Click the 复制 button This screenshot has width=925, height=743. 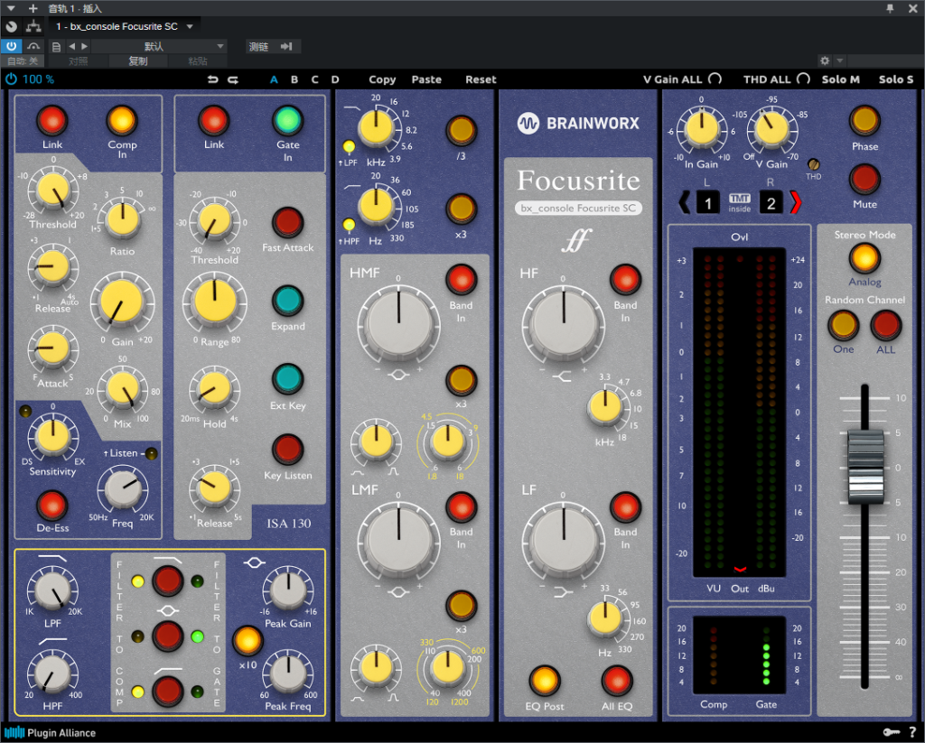click(x=138, y=60)
